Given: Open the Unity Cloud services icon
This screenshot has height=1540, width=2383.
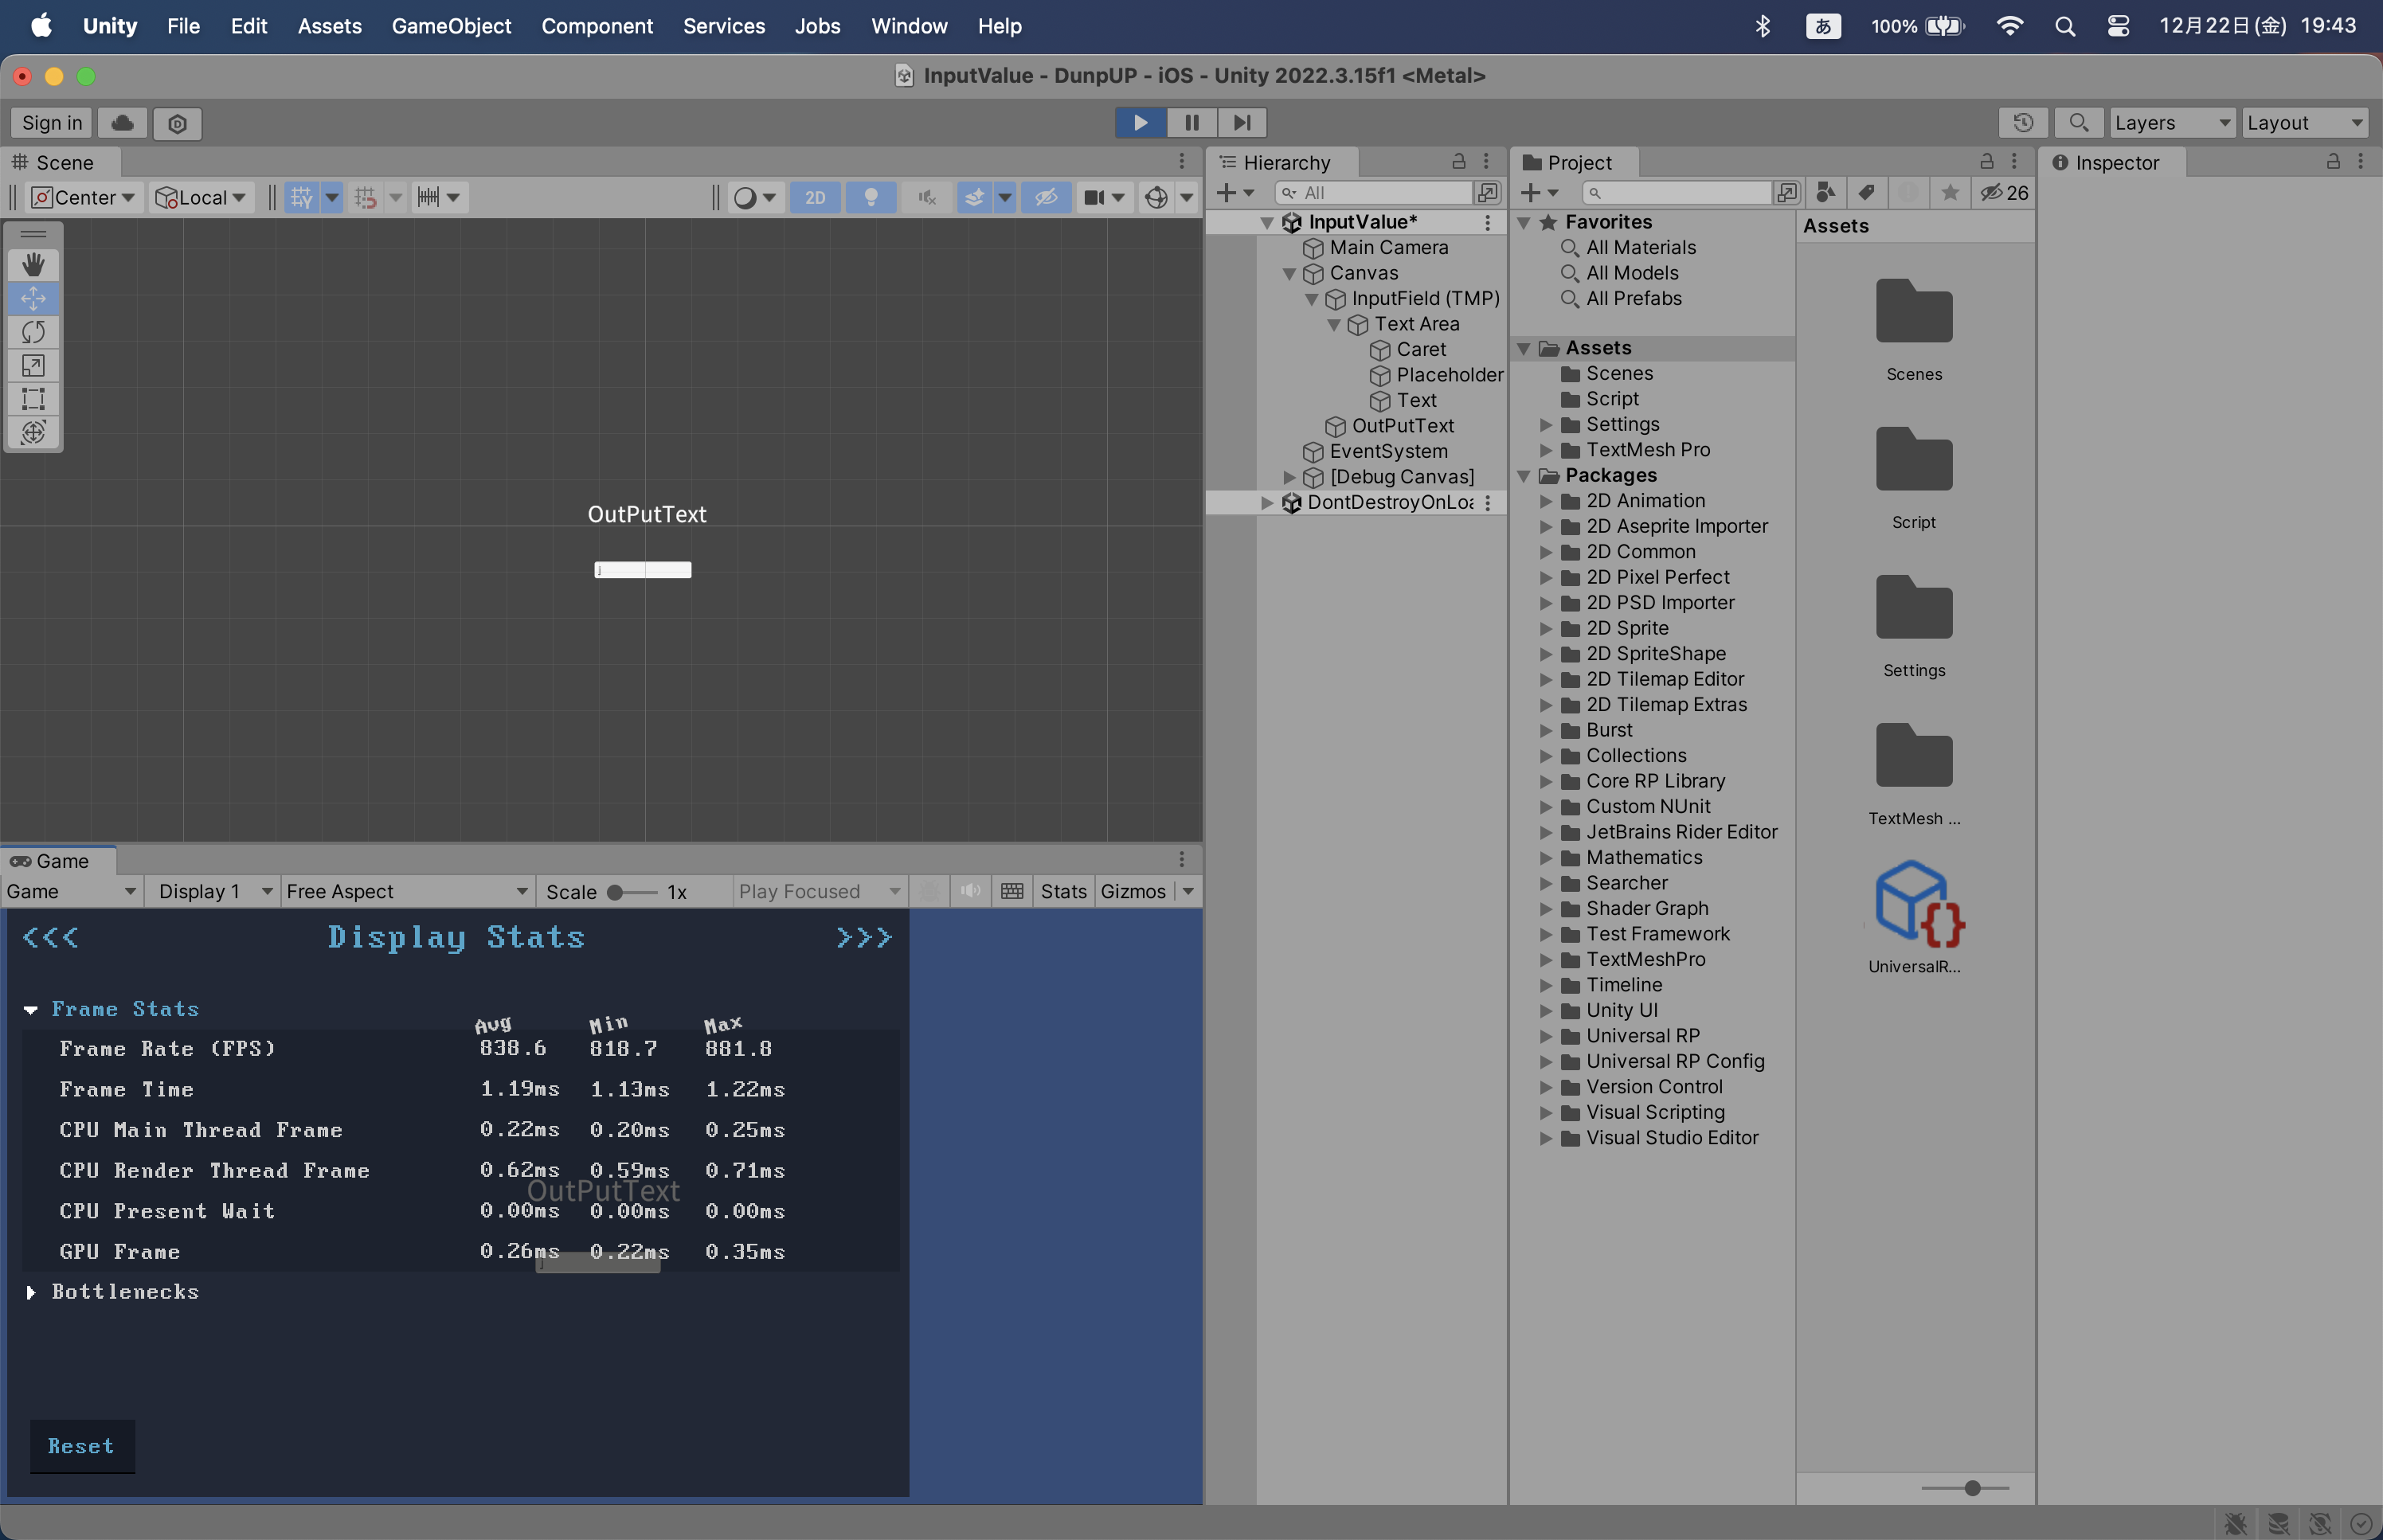Looking at the screenshot, I should (121, 122).
